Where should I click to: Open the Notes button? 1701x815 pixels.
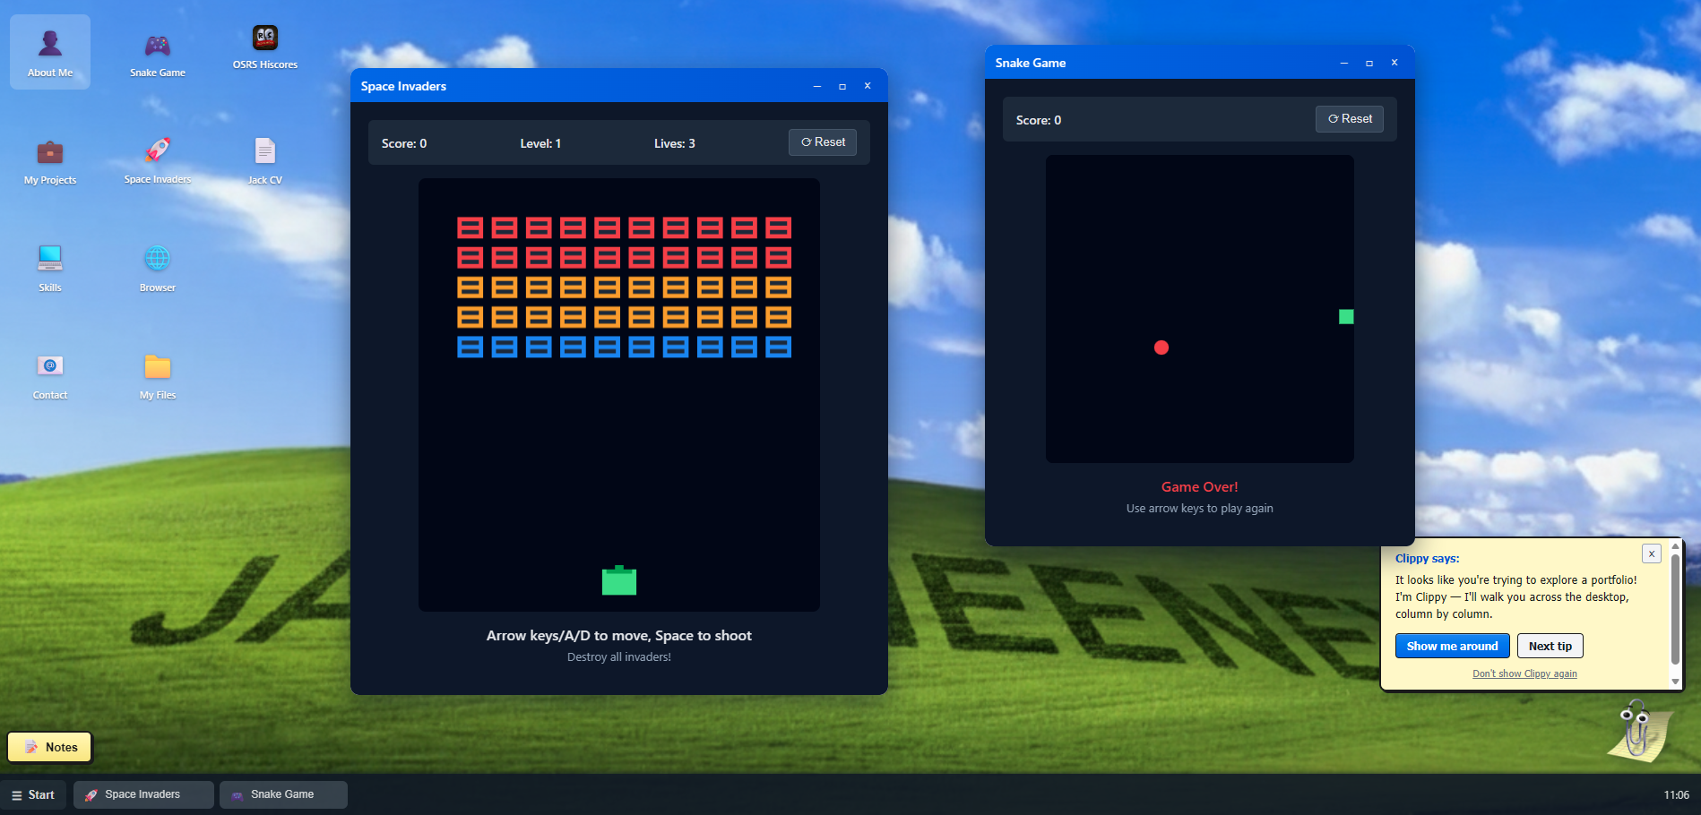coord(50,747)
